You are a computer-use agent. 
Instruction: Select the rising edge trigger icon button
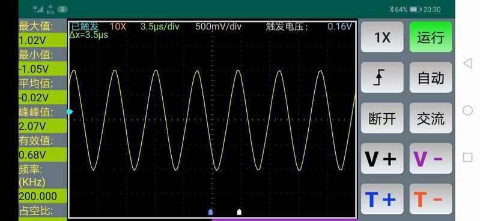tap(382, 77)
